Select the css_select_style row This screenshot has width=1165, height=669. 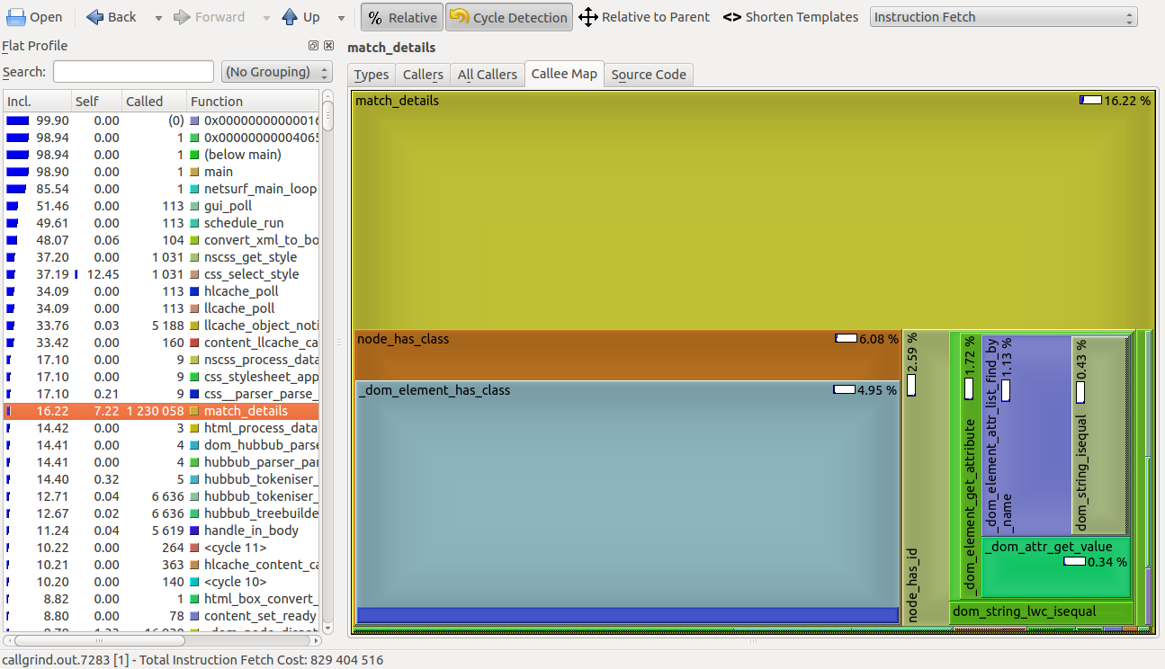point(162,274)
